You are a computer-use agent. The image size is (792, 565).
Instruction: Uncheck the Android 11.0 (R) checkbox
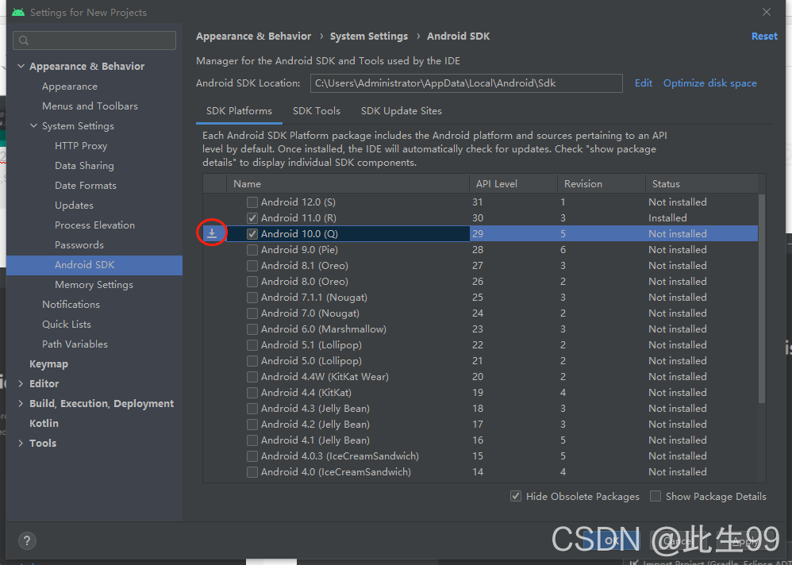tap(252, 218)
